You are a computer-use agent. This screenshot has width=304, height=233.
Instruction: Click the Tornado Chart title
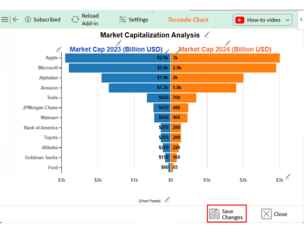pos(188,20)
